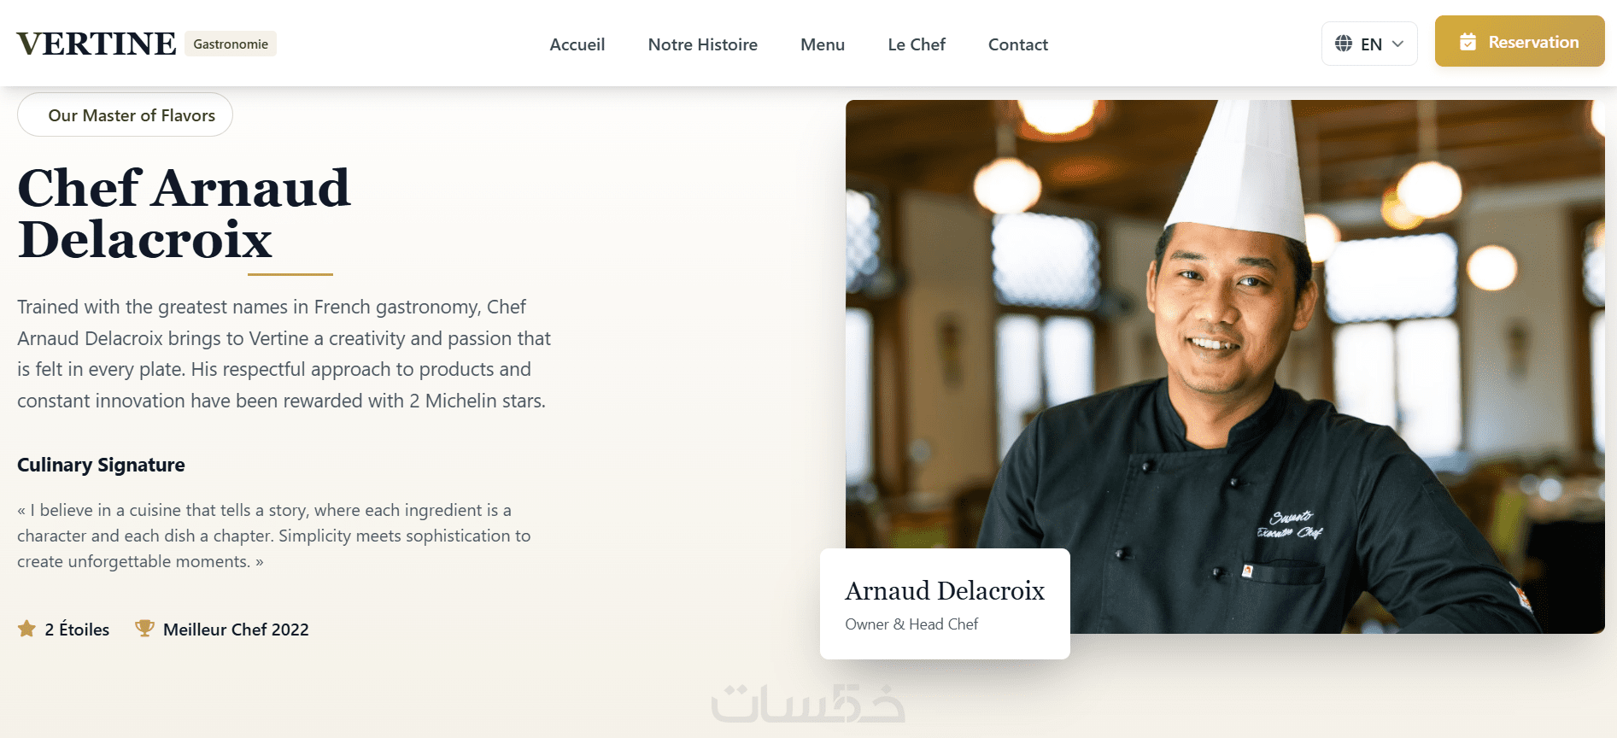This screenshot has height=738, width=1617.
Task: Click the Meilleur Chef 2022 award label
Action: tap(236, 630)
